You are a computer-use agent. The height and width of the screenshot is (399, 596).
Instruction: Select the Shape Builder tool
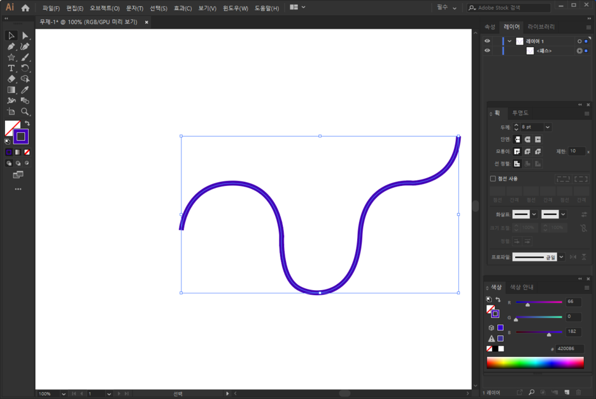pos(25,79)
